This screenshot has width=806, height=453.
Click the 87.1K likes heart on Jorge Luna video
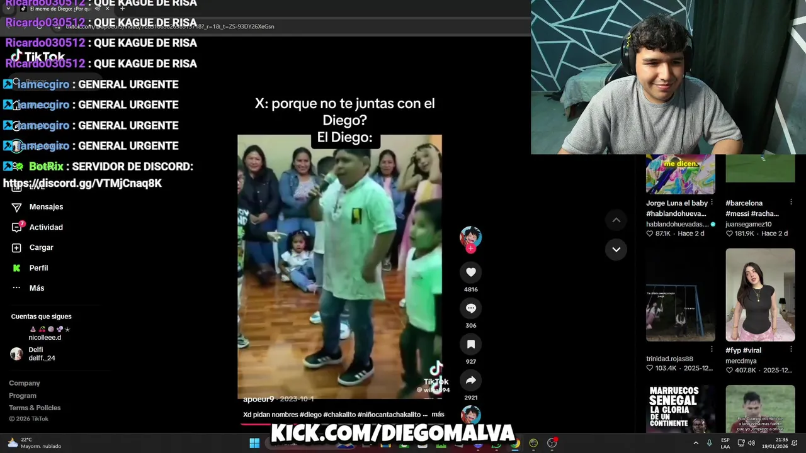[650, 233]
